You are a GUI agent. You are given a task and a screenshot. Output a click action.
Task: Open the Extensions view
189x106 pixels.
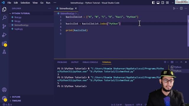coord(4,44)
